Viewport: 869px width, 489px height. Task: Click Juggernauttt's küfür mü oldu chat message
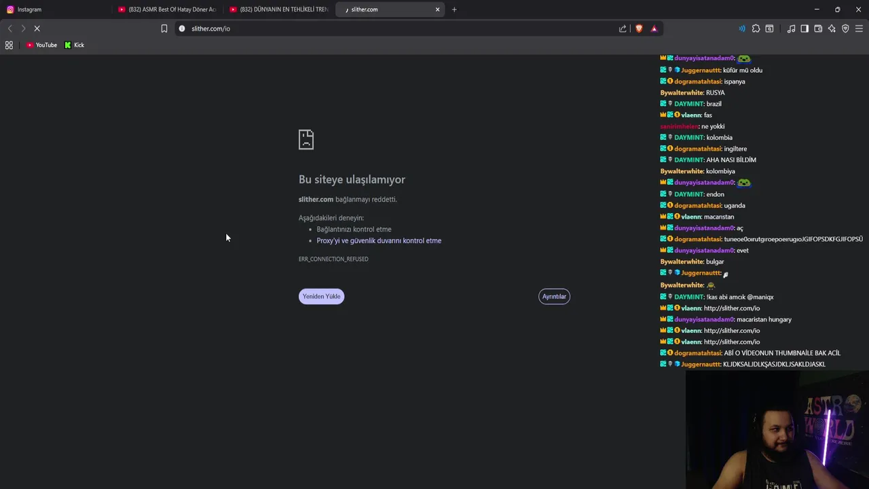[x=711, y=70]
